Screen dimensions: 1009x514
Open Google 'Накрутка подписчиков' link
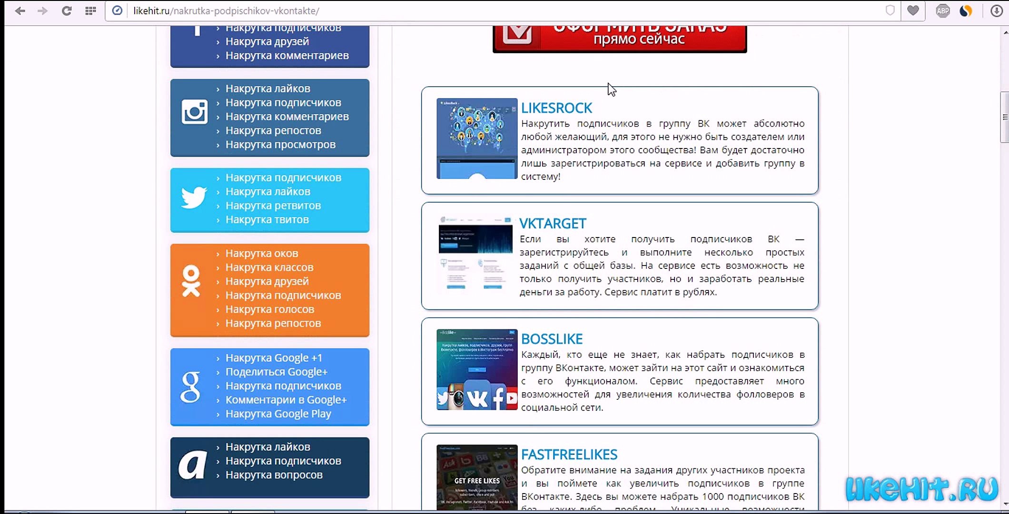click(283, 386)
